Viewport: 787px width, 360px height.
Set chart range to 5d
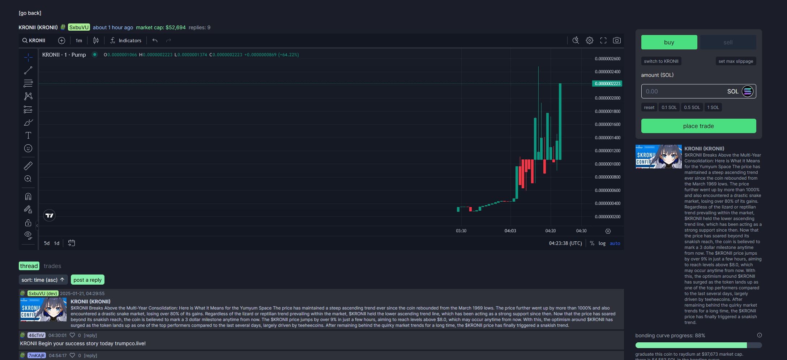(47, 243)
